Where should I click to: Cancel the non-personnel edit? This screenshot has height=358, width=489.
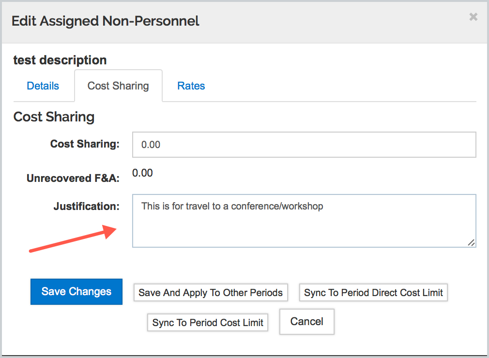point(307,322)
